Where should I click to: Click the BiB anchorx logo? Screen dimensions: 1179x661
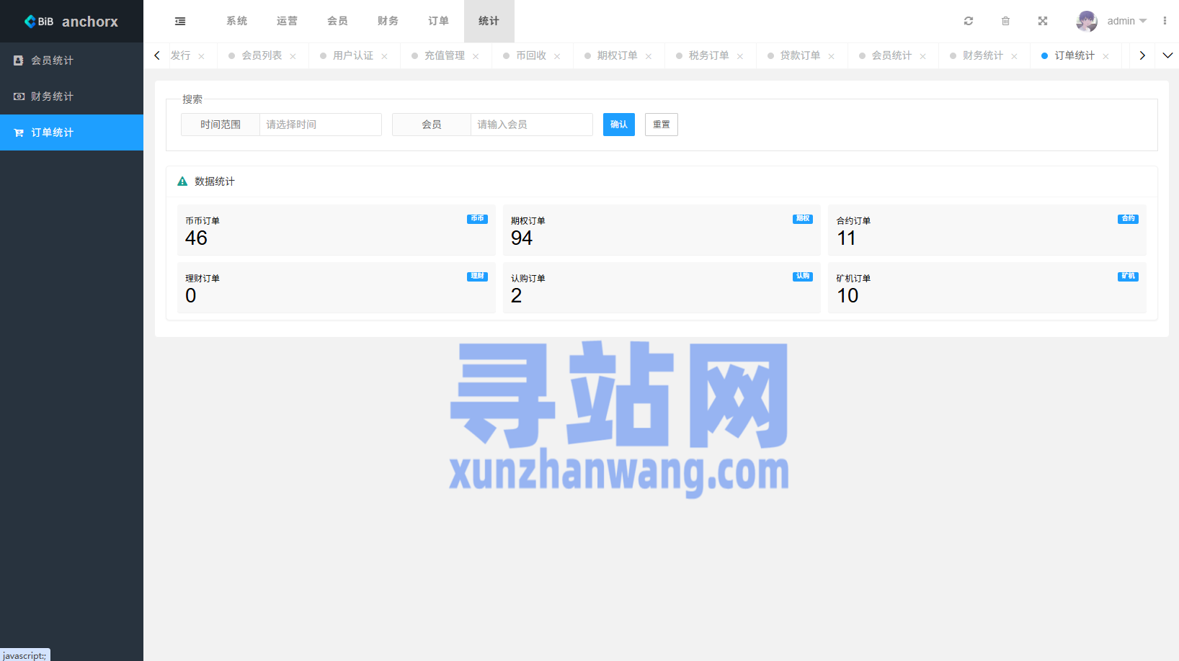click(x=71, y=22)
